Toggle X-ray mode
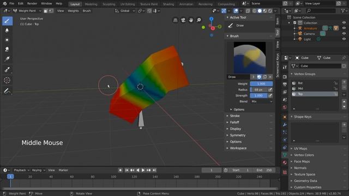Viewport: 349px width, 196px height. (248, 11)
